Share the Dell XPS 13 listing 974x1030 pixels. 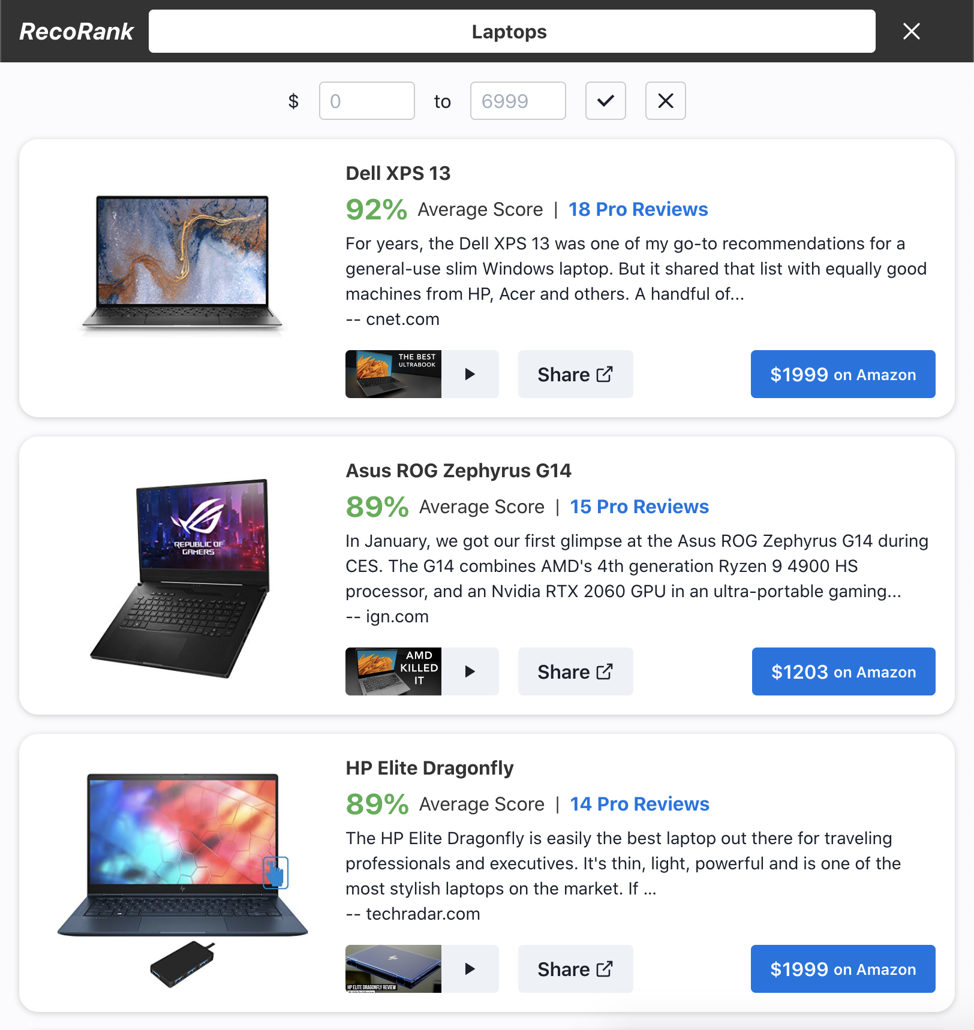tap(576, 374)
